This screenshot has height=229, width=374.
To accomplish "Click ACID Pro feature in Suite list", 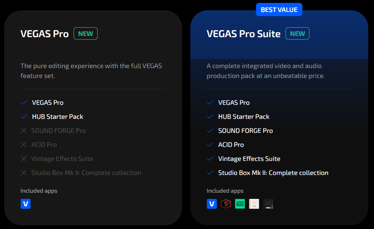I will (x=231, y=145).
